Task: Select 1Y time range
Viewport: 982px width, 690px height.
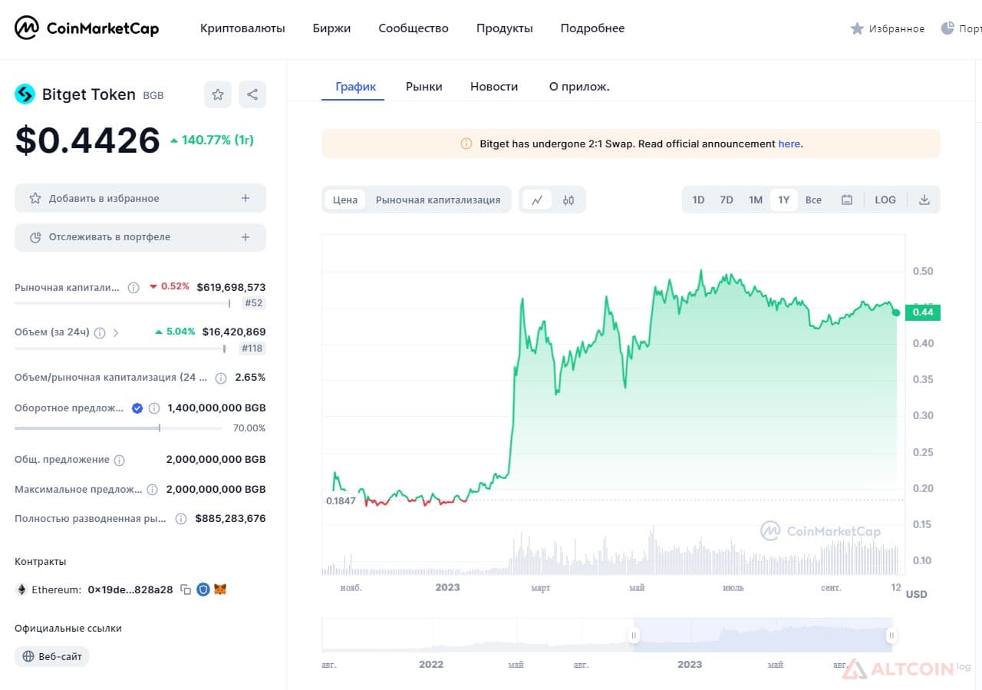Action: point(784,200)
